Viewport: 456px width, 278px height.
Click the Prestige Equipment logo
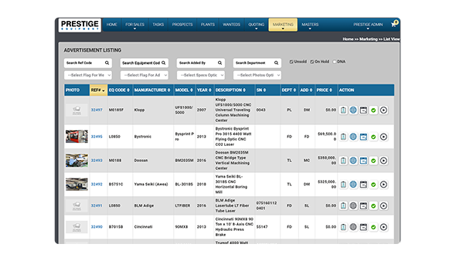click(80, 25)
